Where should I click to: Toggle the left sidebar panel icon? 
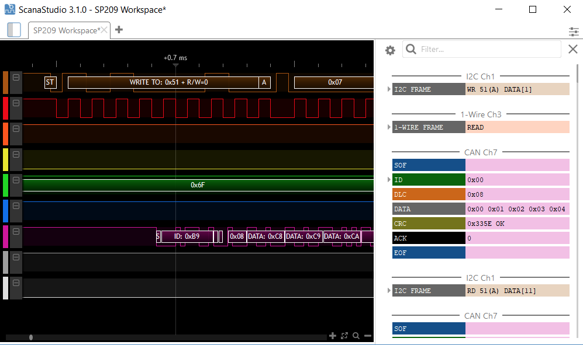coord(13,30)
